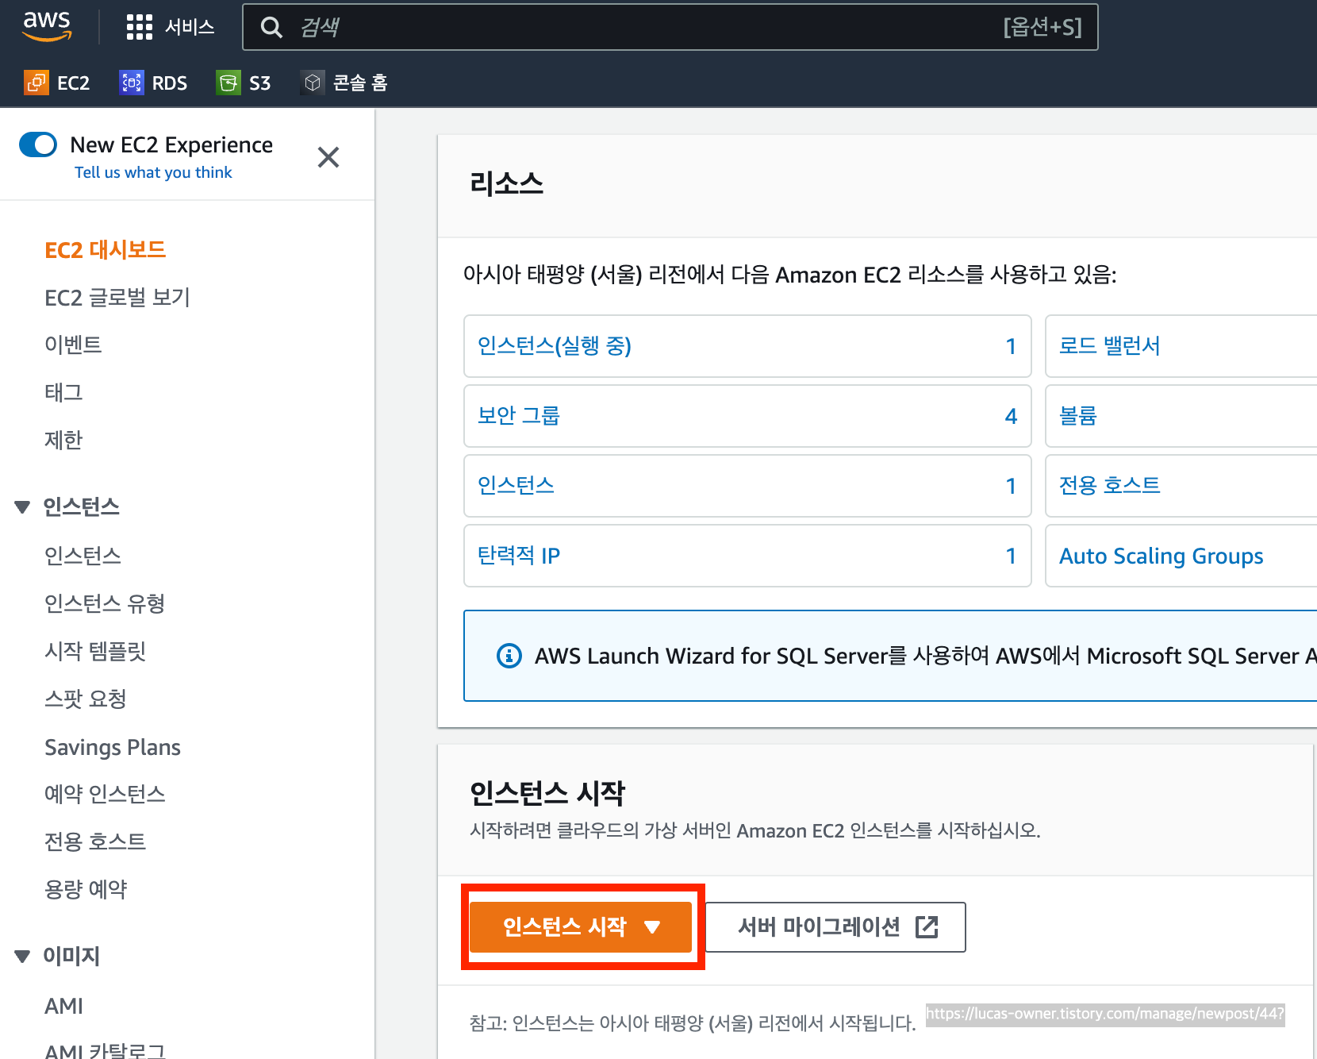Click external link icon on 서버 마이그레이션
The image size is (1317, 1059).
[927, 926]
